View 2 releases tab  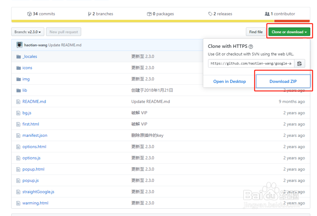(220, 14)
